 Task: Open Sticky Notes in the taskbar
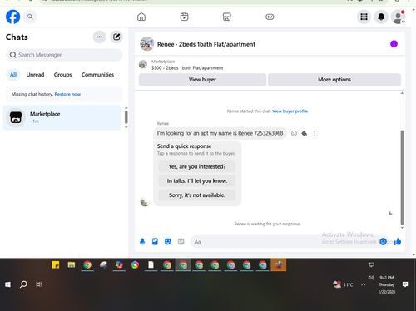point(56,265)
